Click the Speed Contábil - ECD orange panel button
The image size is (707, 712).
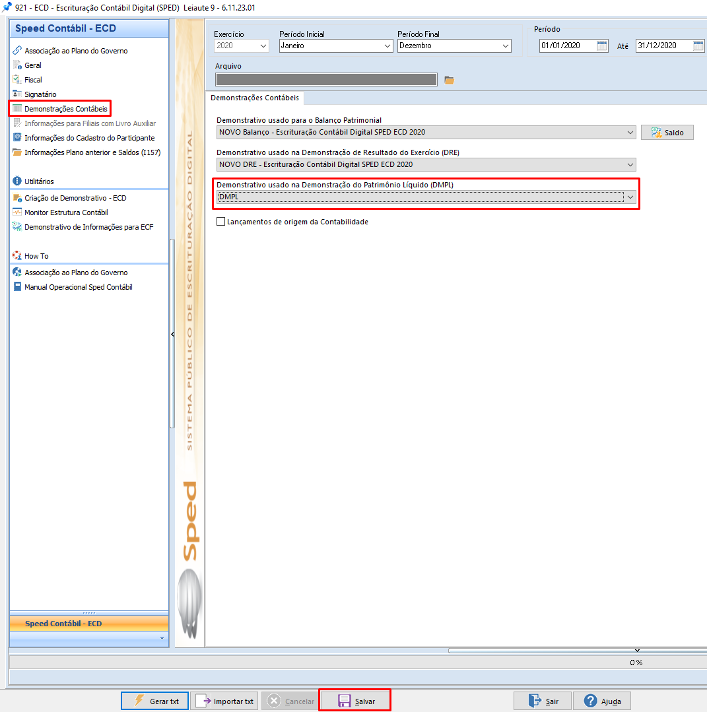pyautogui.click(x=89, y=624)
